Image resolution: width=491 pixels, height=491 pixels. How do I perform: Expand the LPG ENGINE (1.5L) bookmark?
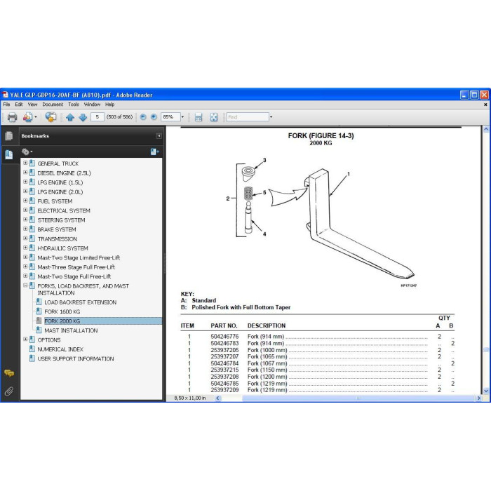click(x=25, y=182)
